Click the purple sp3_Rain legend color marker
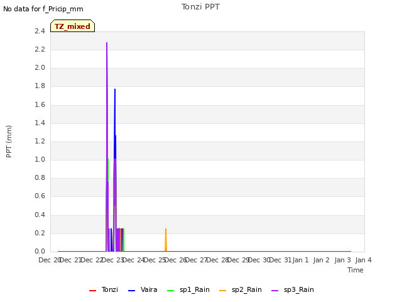The height and width of the screenshot is (302, 402). coord(275,291)
